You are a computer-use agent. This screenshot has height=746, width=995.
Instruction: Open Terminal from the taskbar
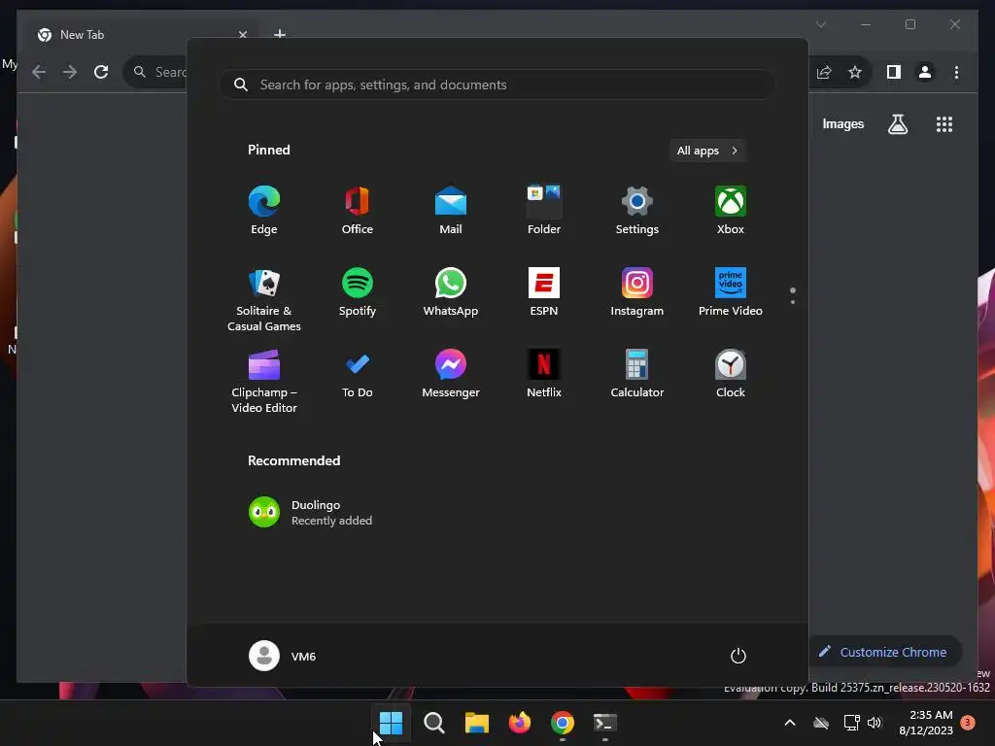click(604, 723)
